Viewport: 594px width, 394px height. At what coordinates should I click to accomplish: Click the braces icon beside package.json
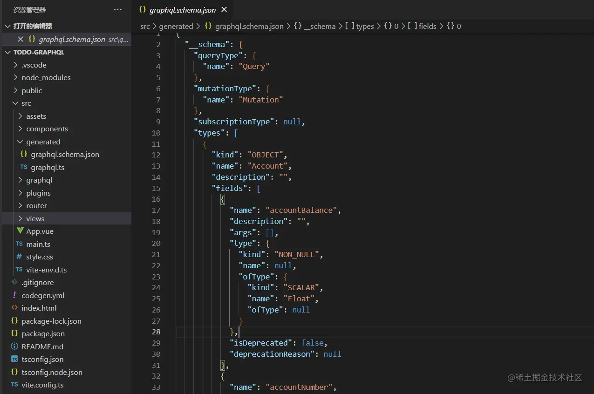(x=14, y=334)
